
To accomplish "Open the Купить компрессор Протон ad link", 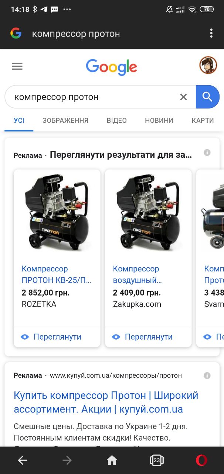I will coord(106,402).
